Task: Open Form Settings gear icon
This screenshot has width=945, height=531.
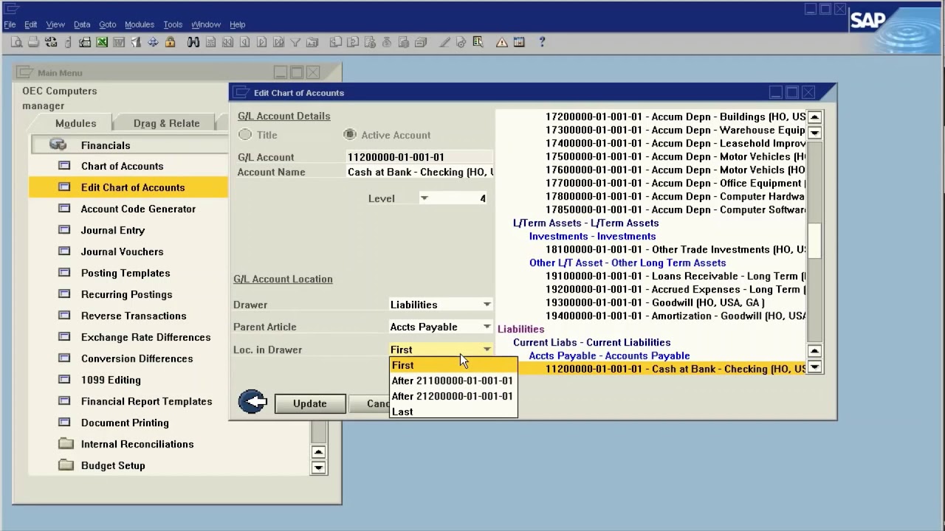Action: click(x=461, y=43)
